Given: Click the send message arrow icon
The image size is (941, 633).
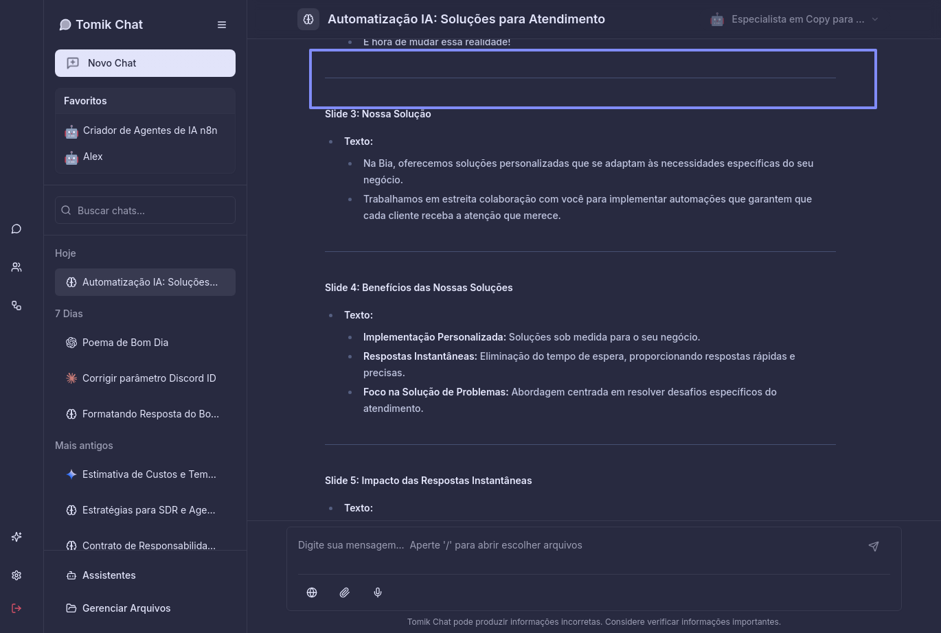Looking at the screenshot, I should [x=874, y=546].
